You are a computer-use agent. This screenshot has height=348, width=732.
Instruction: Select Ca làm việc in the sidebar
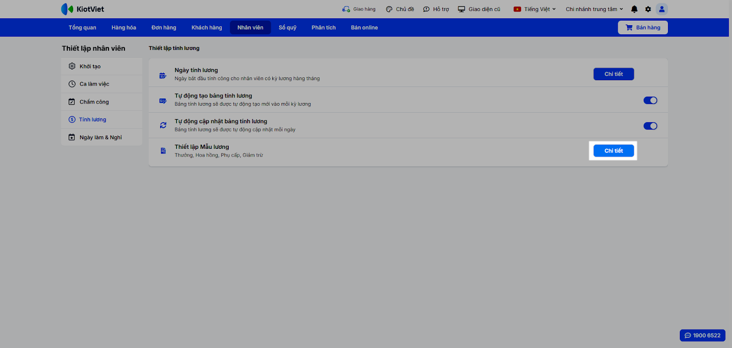[102, 84]
